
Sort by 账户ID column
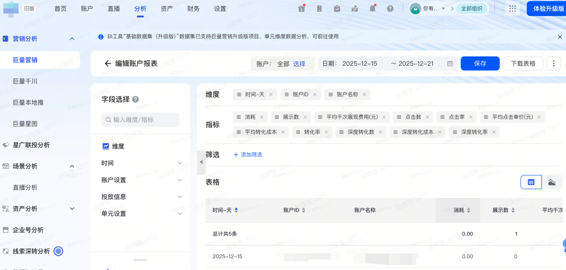pyautogui.click(x=303, y=210)
